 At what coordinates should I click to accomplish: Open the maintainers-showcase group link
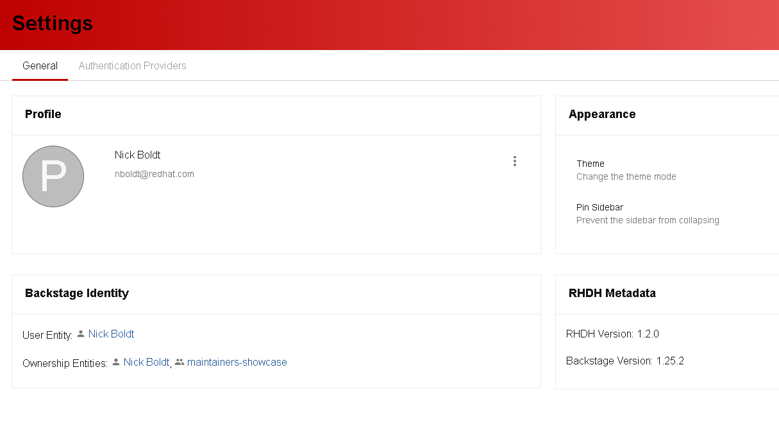pyautogui.click(x=237, y=362)
